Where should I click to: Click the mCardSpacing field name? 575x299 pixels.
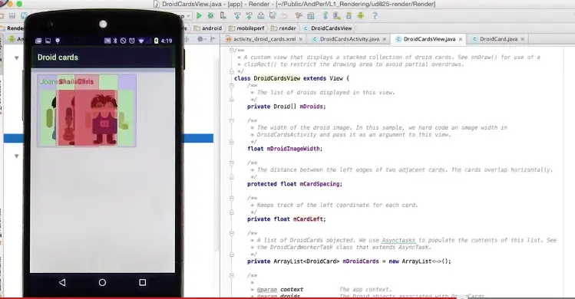pyautogui.click(x=320, y=184)
